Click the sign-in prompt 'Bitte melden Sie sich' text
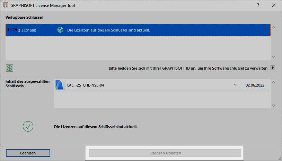The image size is (282, 161). coord(188,68)
